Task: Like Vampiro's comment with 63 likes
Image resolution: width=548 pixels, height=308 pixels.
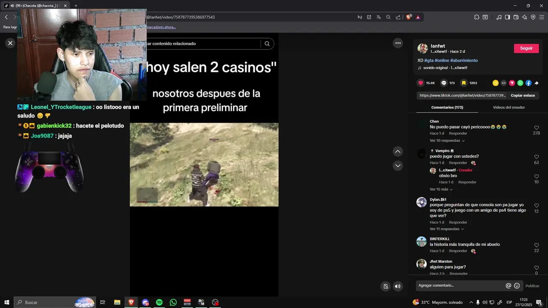Action: click(x=536, y=157)
